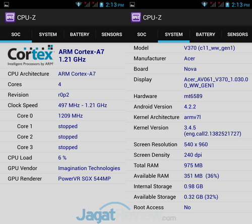Click the Core 2 stopped value

click(68, 137)
